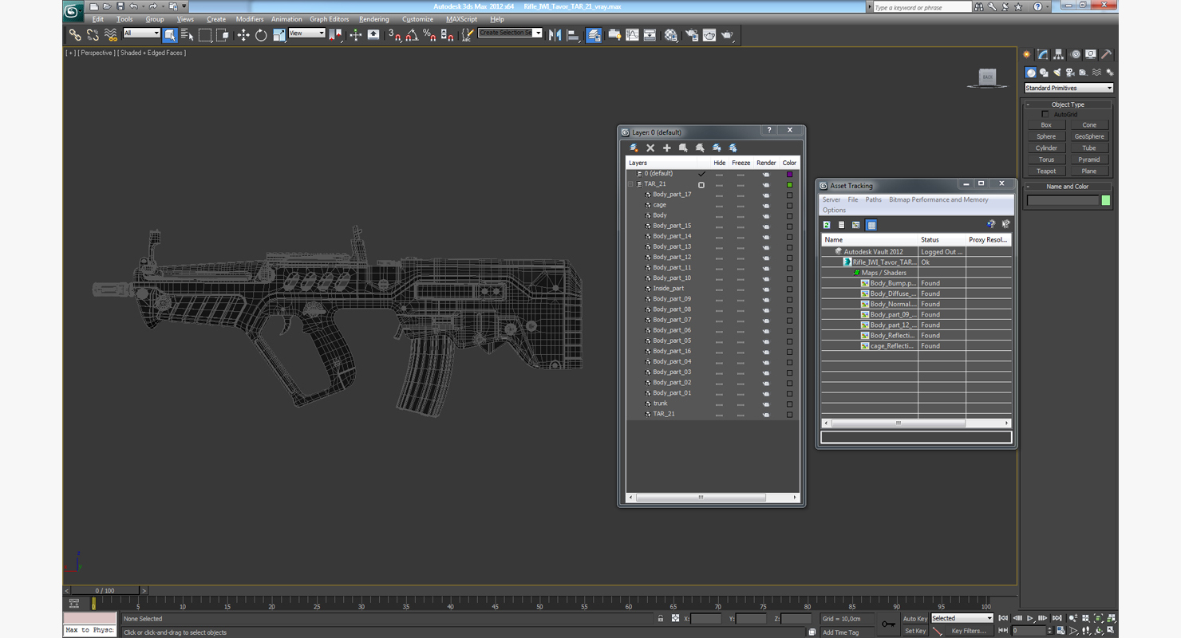Open Select by Name list icon
The image size is (1181, 638).
click(188, 35)
